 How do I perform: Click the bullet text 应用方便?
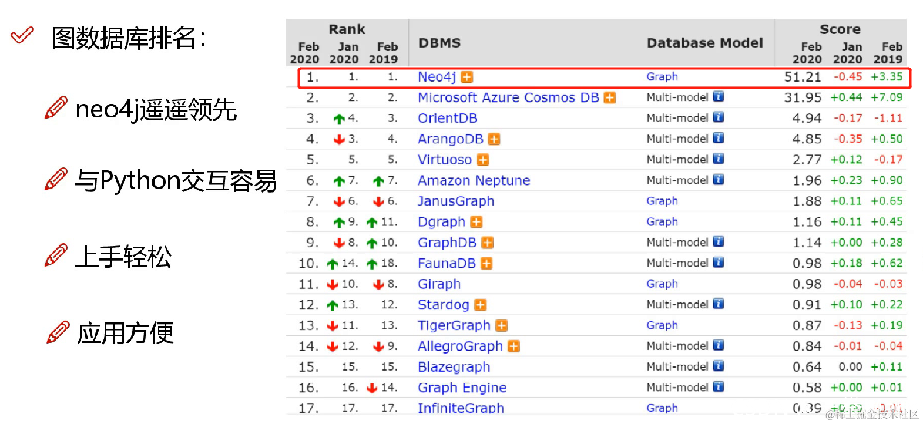click(126, 333)
